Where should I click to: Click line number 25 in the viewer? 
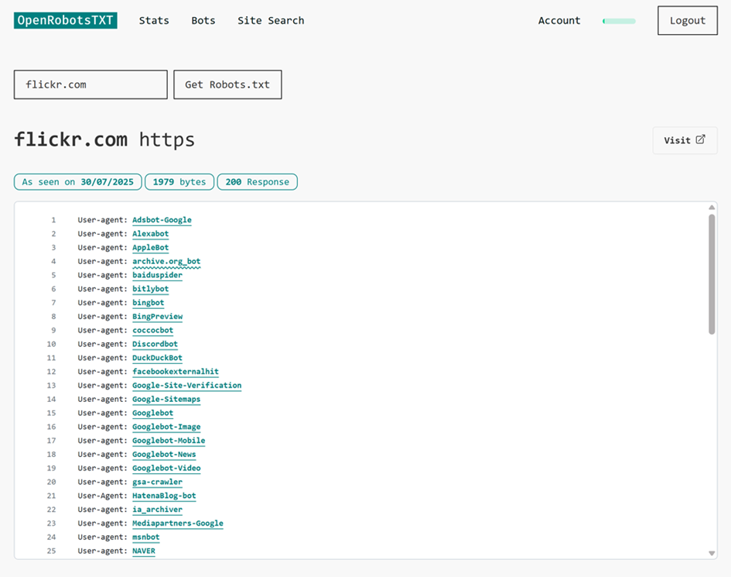point(51,551)
